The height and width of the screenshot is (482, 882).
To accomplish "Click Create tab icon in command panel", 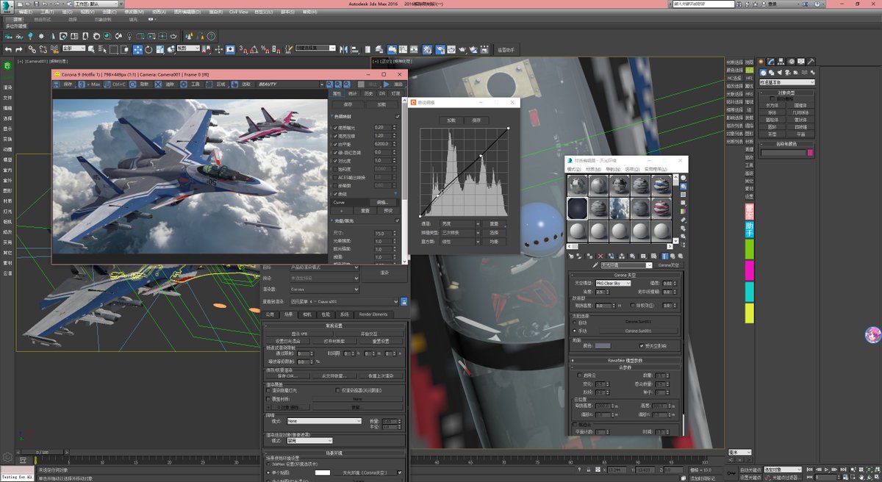I will coord(762,62).
